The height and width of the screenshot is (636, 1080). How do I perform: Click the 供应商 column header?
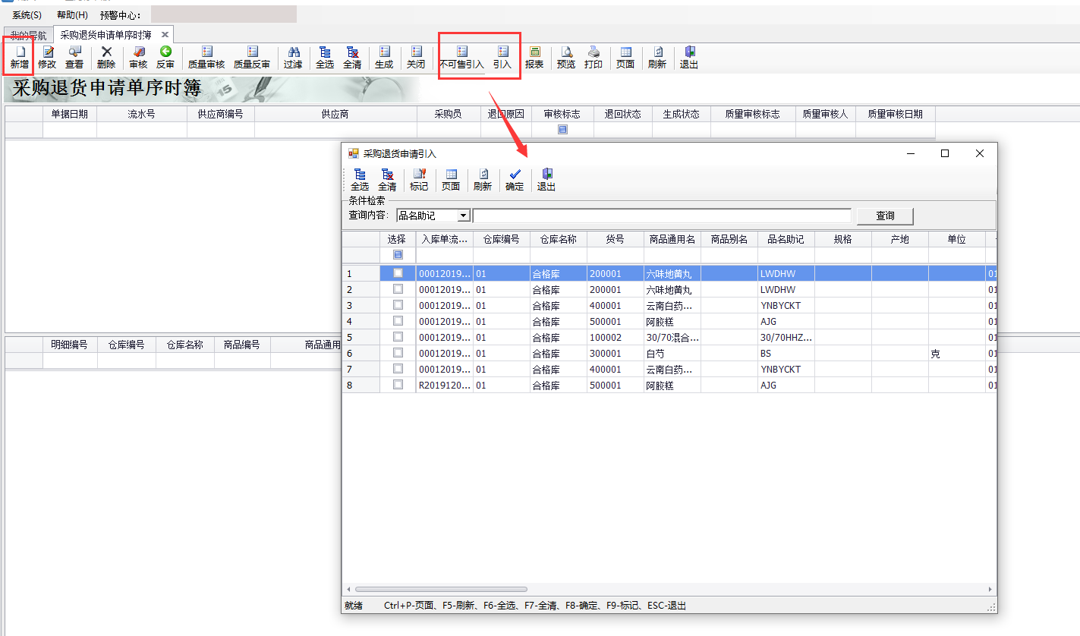point(335,114)
